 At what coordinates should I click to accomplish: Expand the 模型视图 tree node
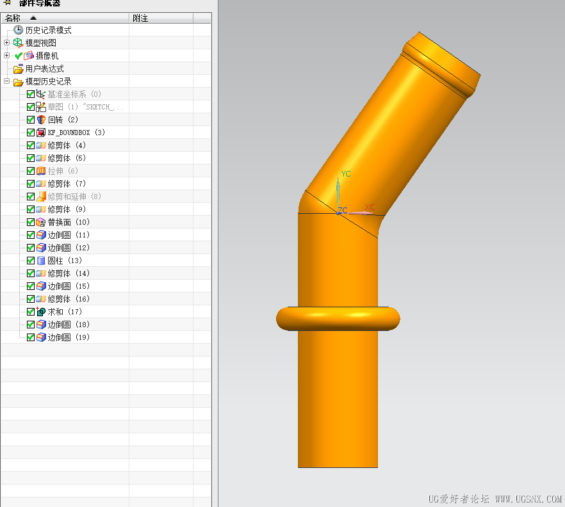click(6, 42)
